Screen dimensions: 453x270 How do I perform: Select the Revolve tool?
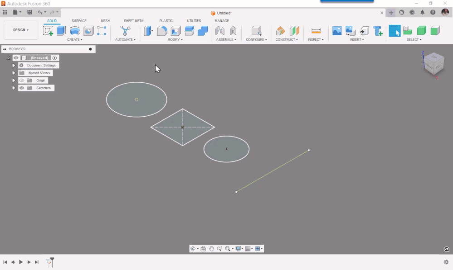click(x=75, y=31)
